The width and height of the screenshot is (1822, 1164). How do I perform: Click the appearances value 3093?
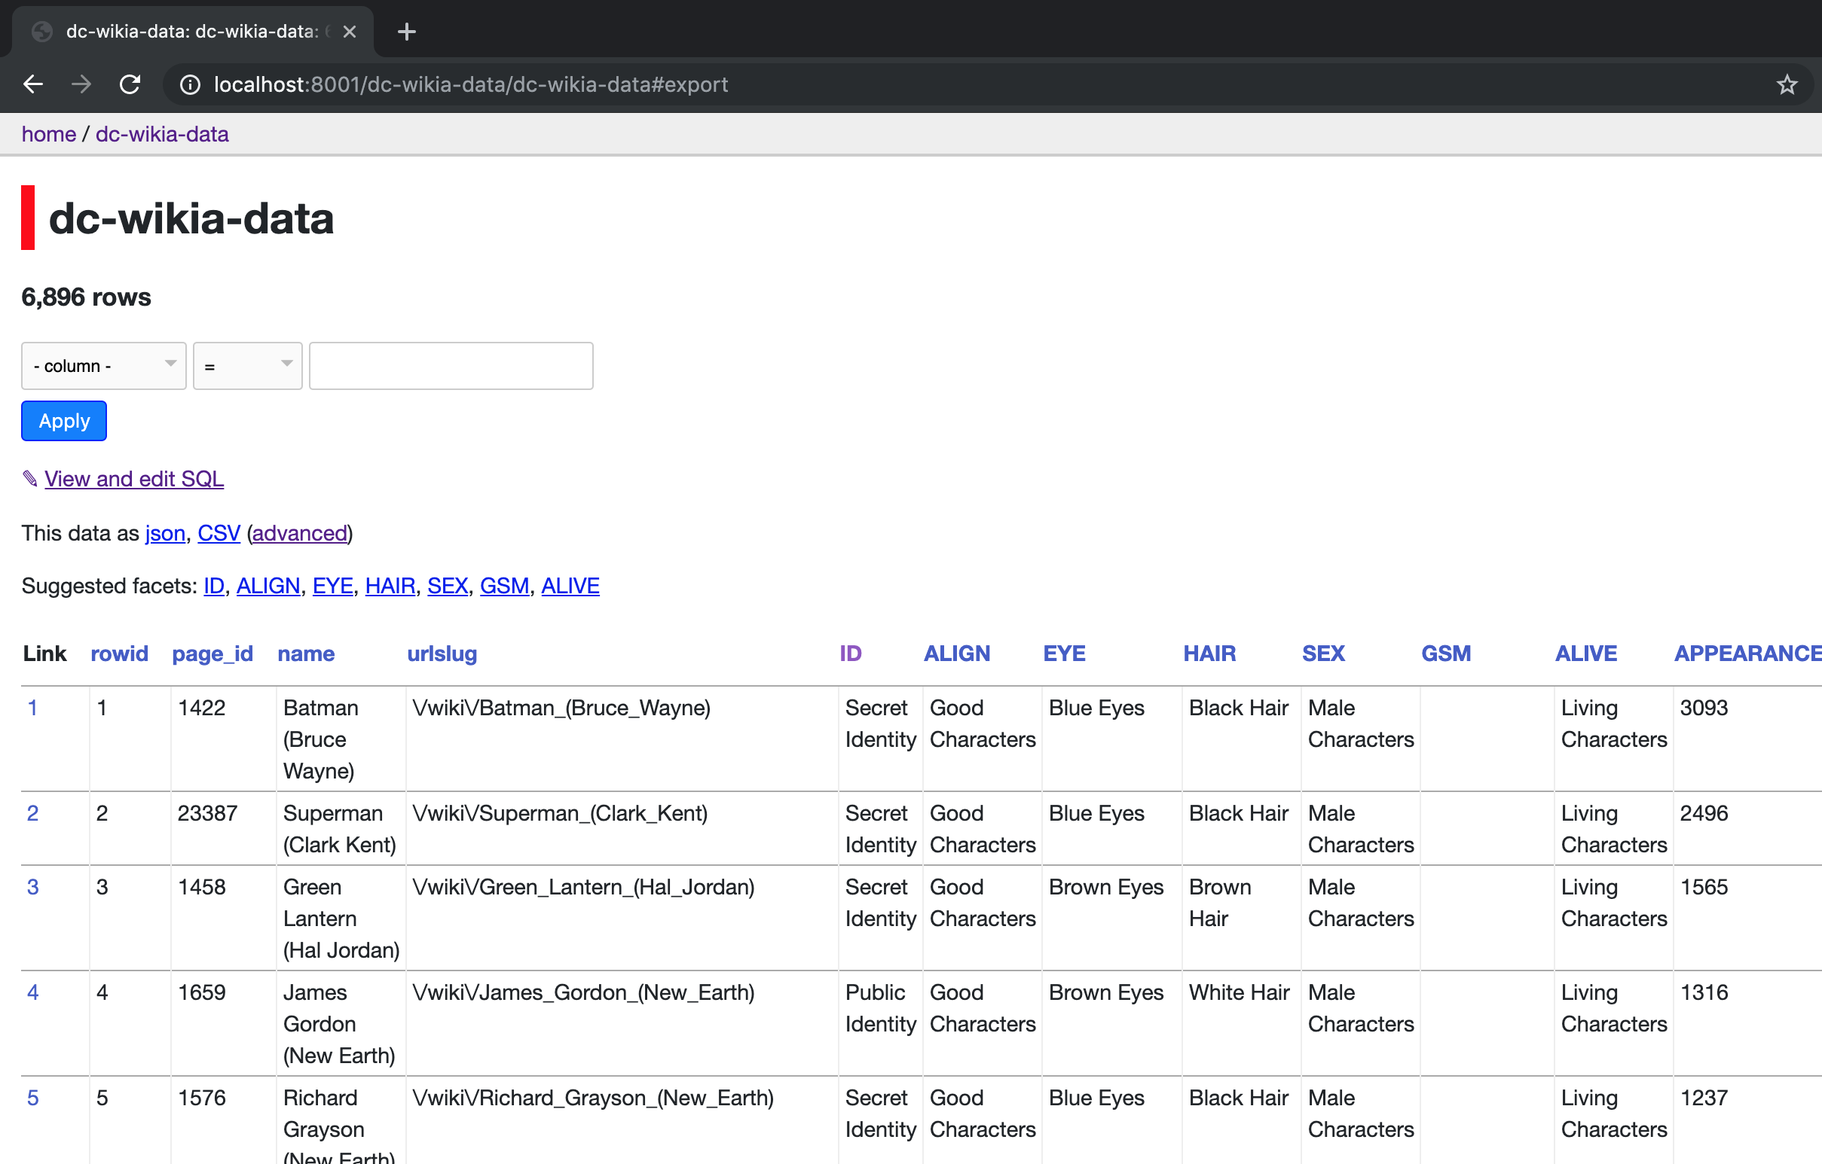tap(1704, 708)
